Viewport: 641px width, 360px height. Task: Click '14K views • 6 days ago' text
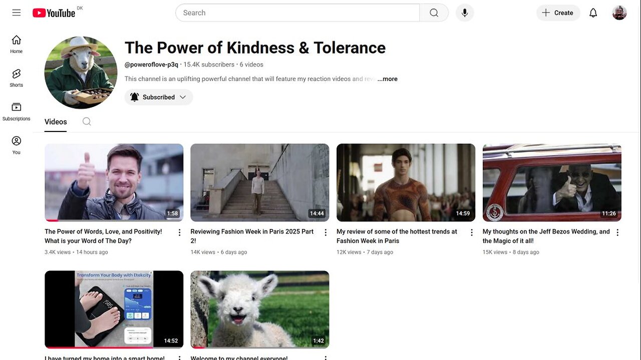click(x=219, y=252)
